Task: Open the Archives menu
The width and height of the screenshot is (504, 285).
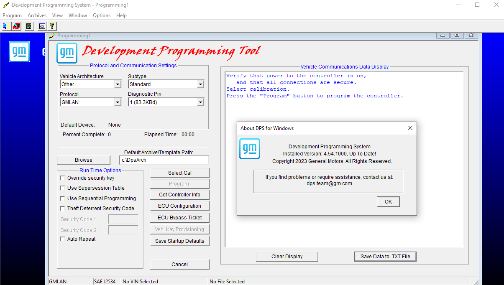Action: [x=37, y=15]
